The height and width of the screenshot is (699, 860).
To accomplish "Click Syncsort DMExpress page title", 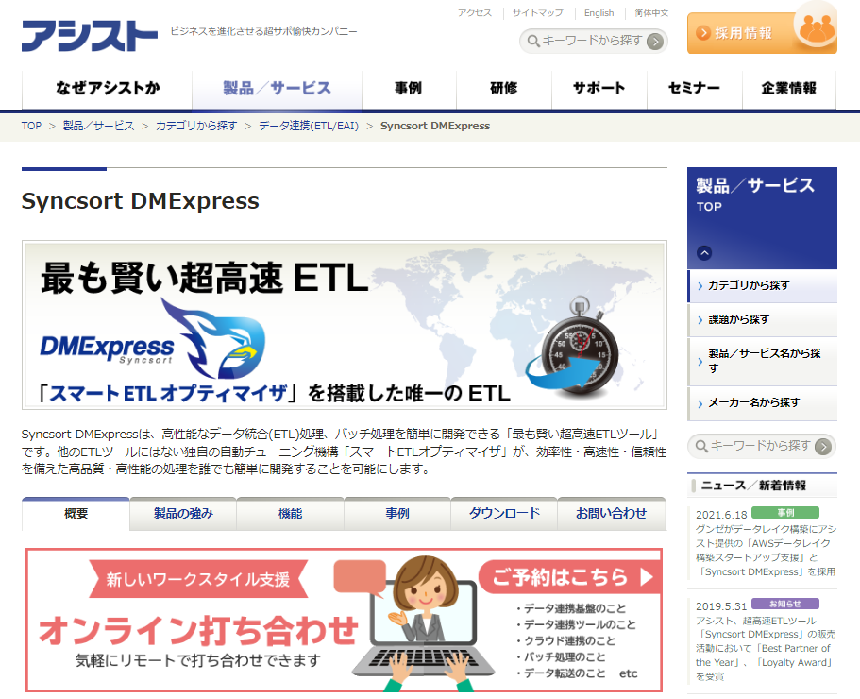I will pos(140,201).
